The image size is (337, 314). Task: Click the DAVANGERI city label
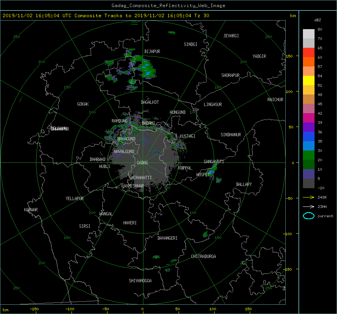167,238
